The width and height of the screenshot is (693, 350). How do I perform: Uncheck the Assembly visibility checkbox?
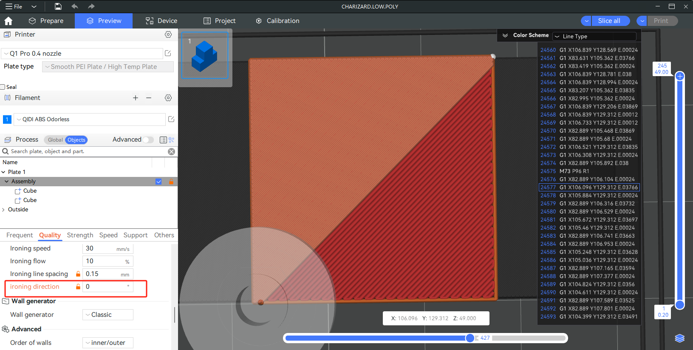coord(158,182)
